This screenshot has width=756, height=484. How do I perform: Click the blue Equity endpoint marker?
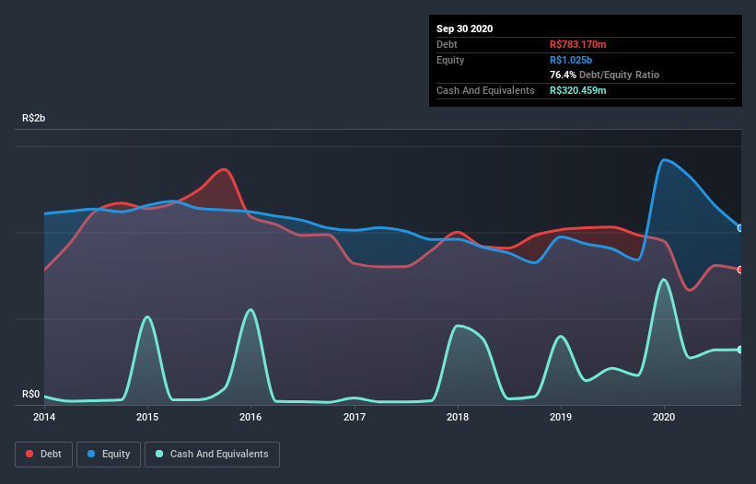pos(740,228)
